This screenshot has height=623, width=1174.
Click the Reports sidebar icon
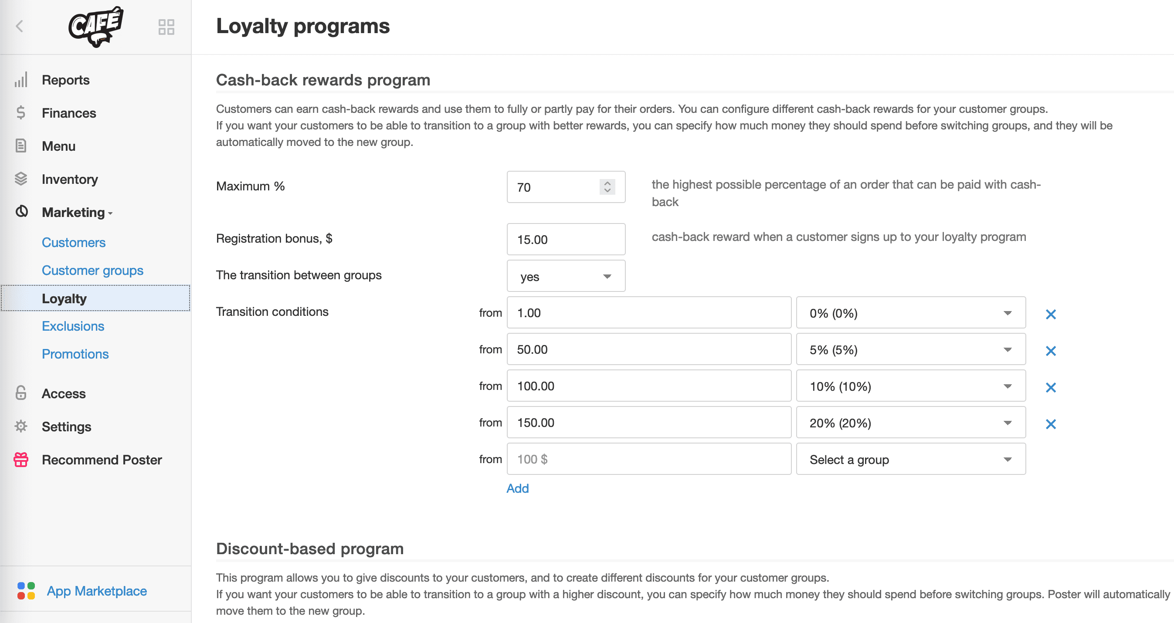pyautogui.click(x=21, y=80)
